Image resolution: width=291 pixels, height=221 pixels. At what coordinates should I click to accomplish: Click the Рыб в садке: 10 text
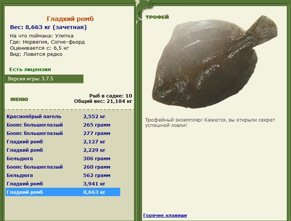(x=111, y=96)
